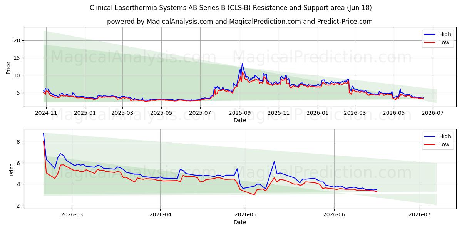Click the mid-May 2026 spike on bottom chart
462x231 pixels.
click(274, 162)
